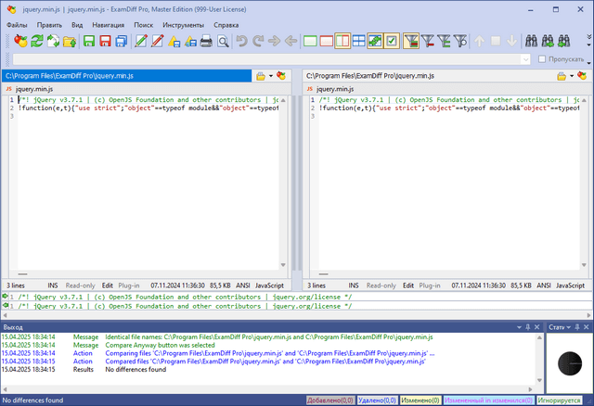Enable the Пропускать checkbox
The width and height of the screenshot is (594, 406).
pos(543,59)
